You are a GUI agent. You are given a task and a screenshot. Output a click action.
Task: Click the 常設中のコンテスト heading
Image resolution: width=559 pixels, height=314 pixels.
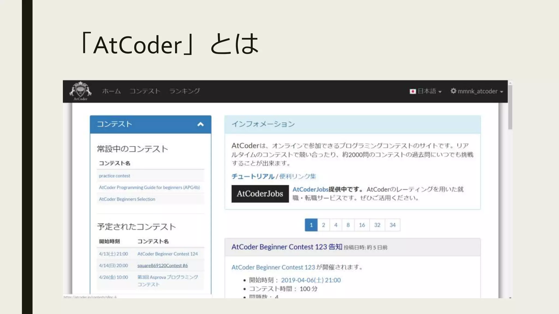pos(132,149)
